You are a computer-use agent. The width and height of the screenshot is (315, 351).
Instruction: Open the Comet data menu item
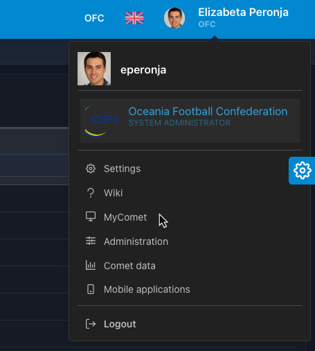[129, 266]
